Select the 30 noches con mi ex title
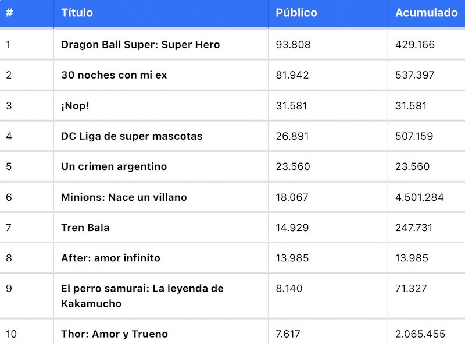Viewport: 465px width, 344px height. 114,75
